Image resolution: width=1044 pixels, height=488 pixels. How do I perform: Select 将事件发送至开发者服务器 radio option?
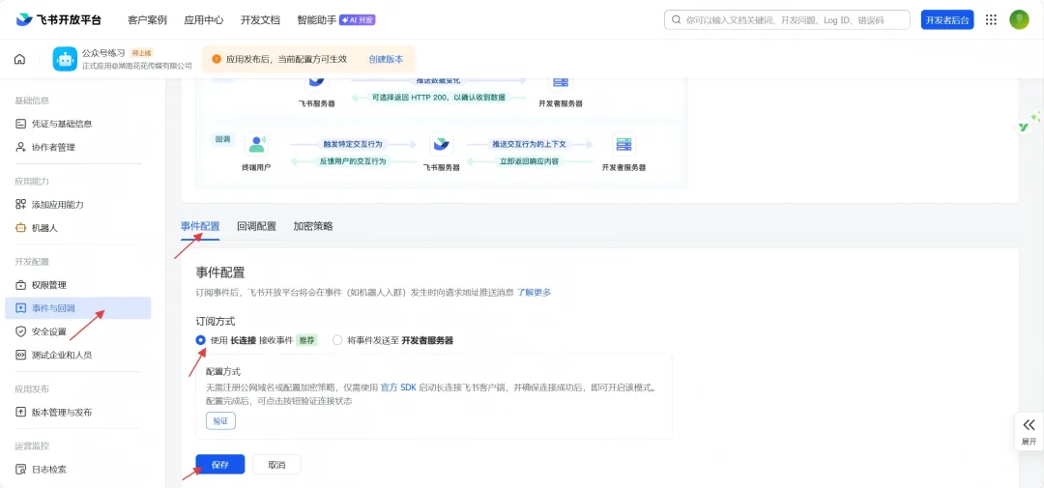coord(337,340)
